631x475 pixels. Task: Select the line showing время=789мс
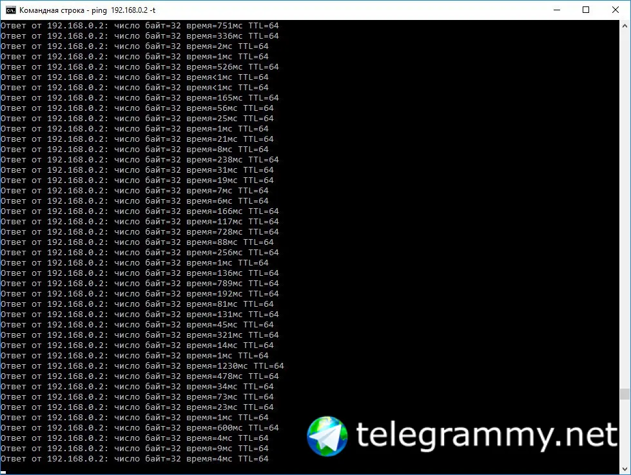click(x=140, y=284)
